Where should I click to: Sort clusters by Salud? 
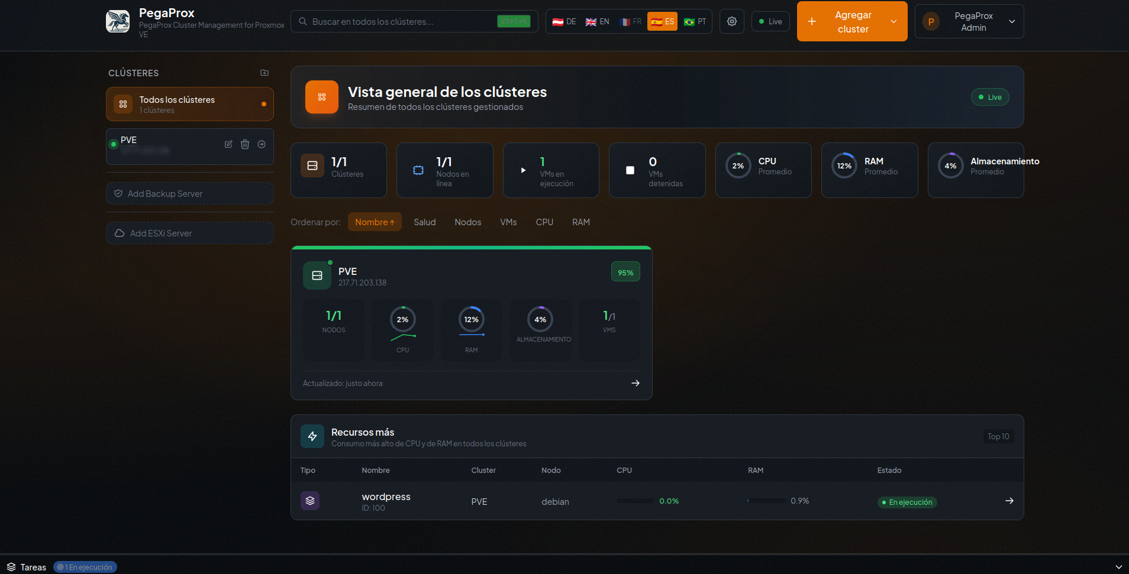424,222
